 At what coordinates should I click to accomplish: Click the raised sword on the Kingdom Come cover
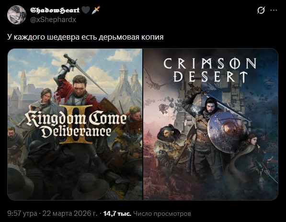coord(86,74)
